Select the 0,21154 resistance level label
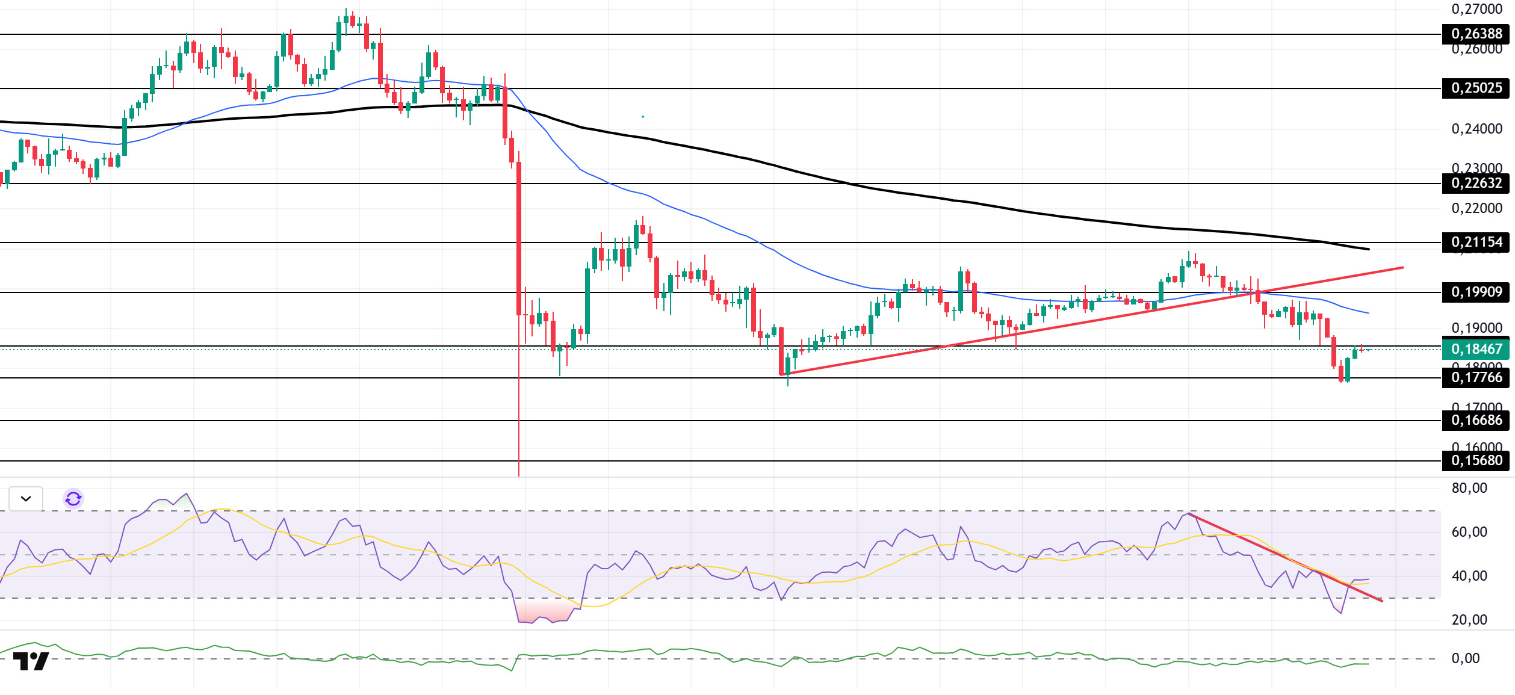The width and height of the screenshot is (1515, 695). [x=1475, y=242]
